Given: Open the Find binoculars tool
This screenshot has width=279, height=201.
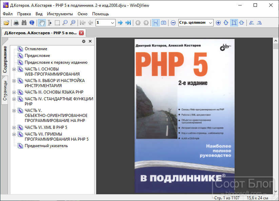Looking at the screenshot, I should click(24, 23).
